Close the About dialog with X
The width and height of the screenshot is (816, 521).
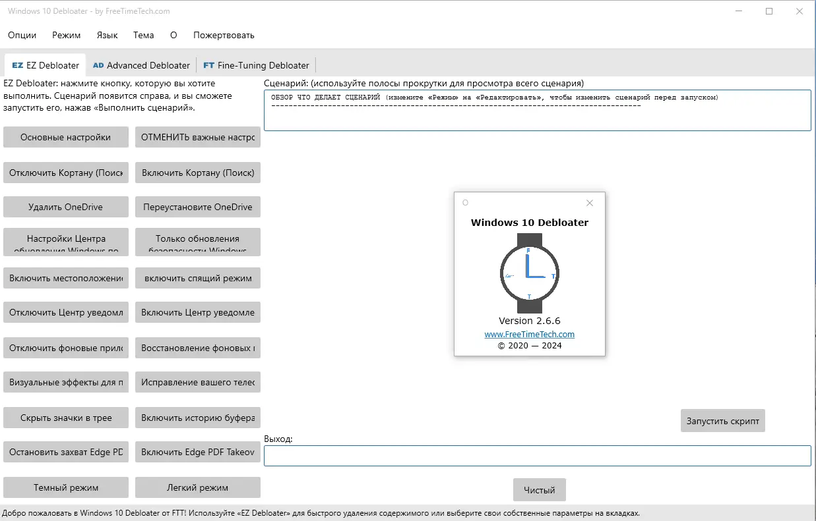click(590, 203)
